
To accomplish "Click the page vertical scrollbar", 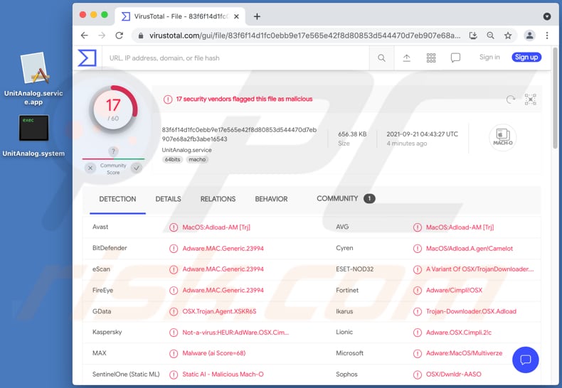I will tap(555, 99).
